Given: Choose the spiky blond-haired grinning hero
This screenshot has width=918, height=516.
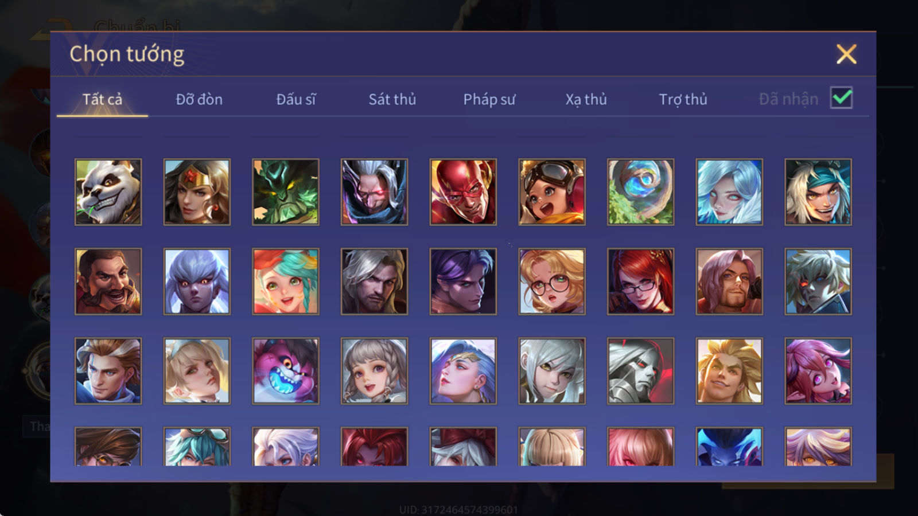Looking at the screenshot, I should [x=729, y=371].
